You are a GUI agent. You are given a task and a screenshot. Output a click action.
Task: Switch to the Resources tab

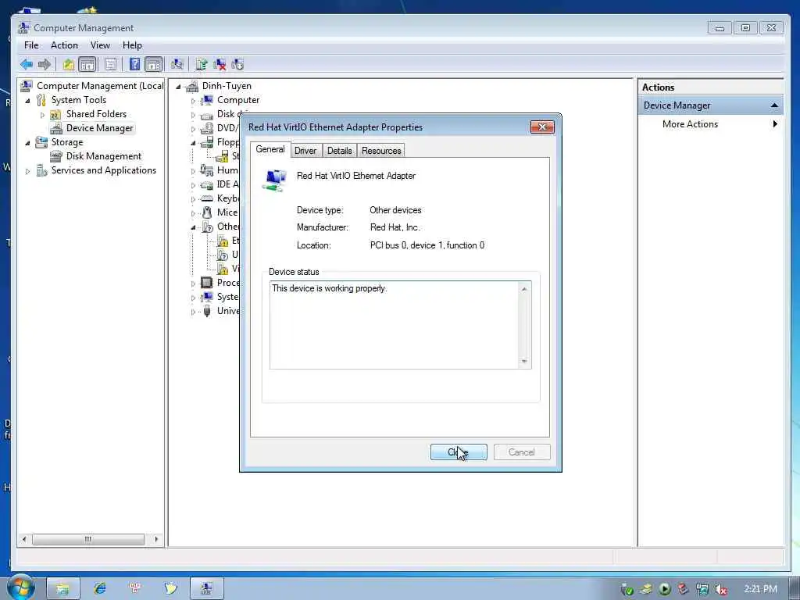tap(381, 151)
